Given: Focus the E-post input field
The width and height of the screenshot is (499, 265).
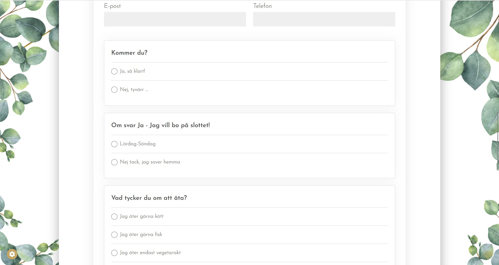Looking at the screenshot, I should pyautogui.click(x=175, y=19).
